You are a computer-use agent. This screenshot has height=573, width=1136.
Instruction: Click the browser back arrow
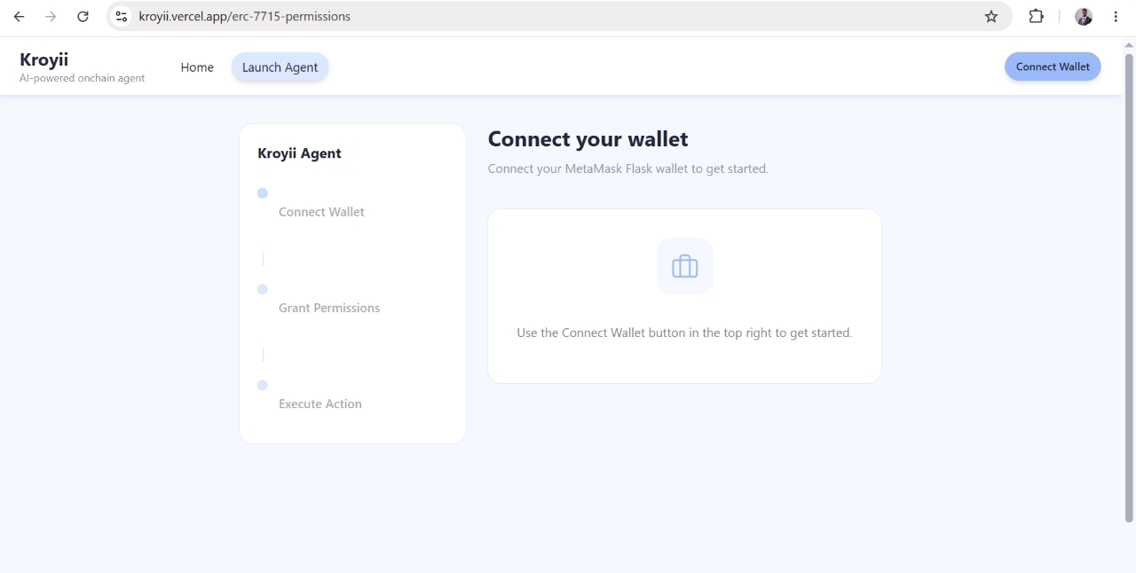(19, 16)
